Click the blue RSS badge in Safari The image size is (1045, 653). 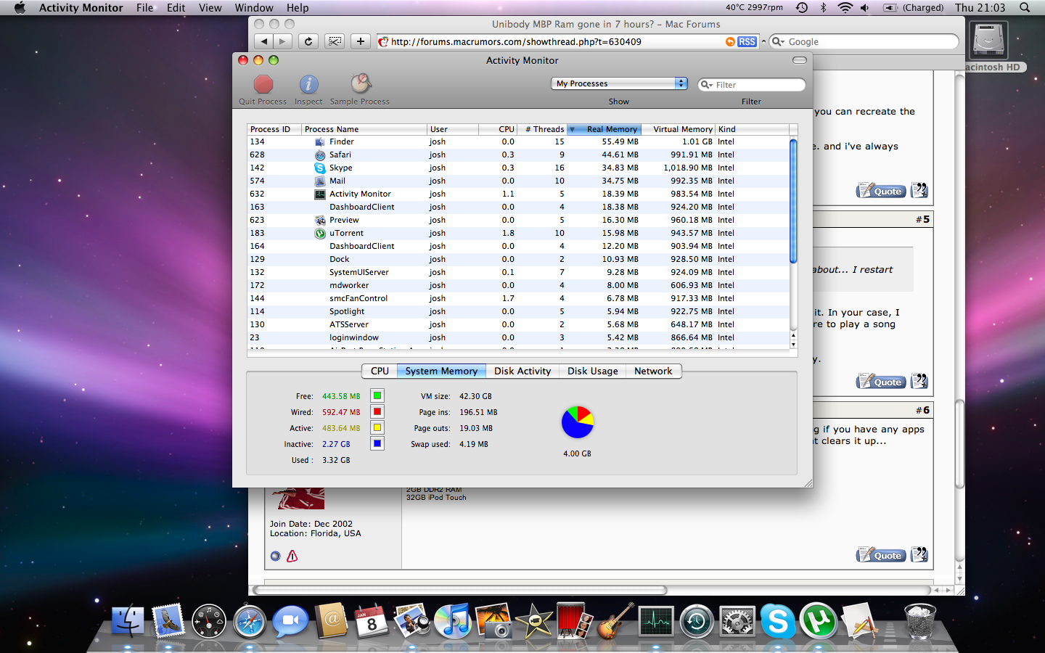click(747, 42)
